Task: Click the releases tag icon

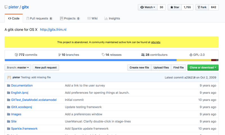Action: [103, 55]
